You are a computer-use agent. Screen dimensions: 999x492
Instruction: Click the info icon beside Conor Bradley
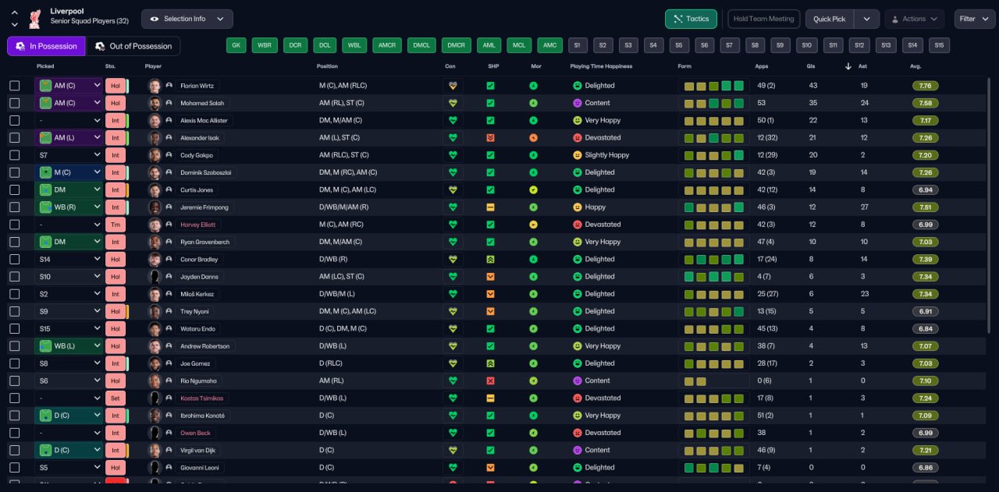[x=169, y=259]
